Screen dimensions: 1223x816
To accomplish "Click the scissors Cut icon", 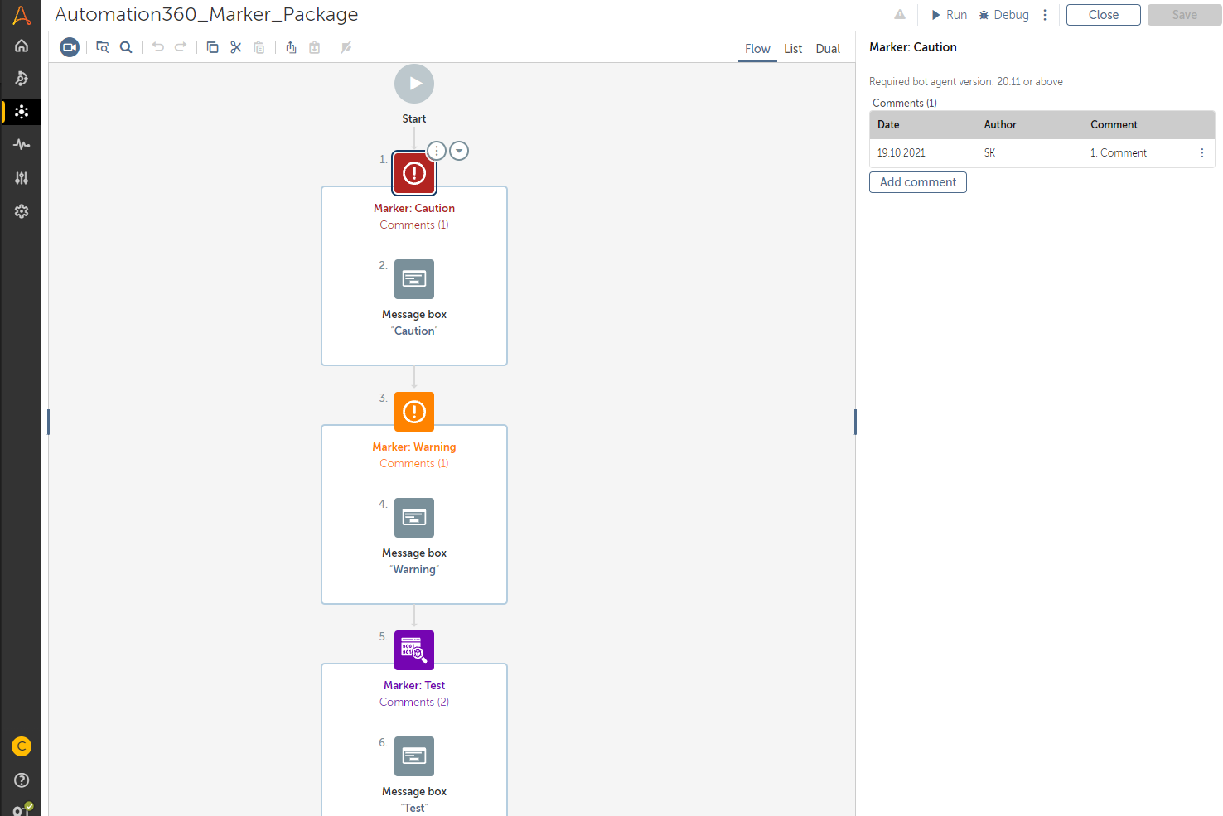I will (236, 47).
